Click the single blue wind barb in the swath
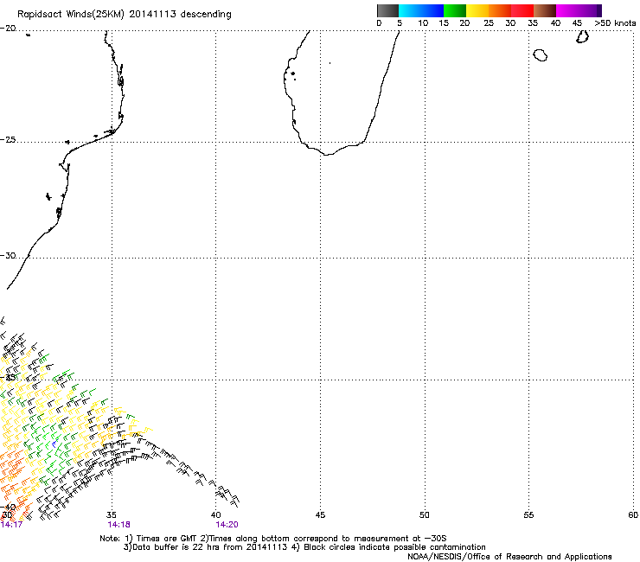The image size is (640, 562). [54, 444]
